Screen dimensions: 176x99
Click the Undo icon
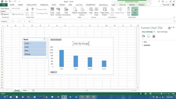(x=10, y=1)
